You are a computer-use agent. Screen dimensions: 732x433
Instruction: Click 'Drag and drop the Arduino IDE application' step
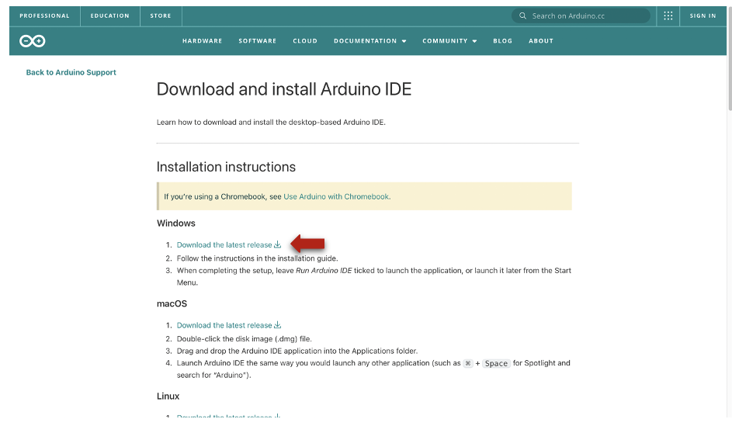click(297, 351)
